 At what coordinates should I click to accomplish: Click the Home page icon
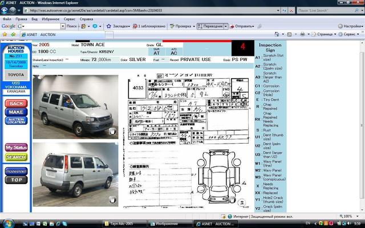click(277, 34)
